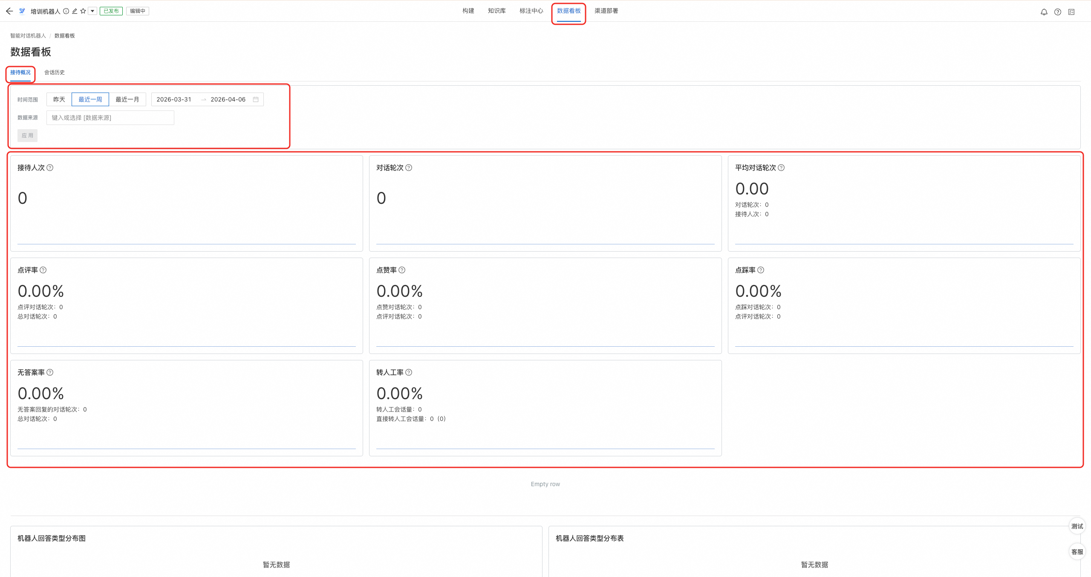Click the start date 2026-03-31 field
This screenshot has width=1091, height=577.
click(174, 99)
